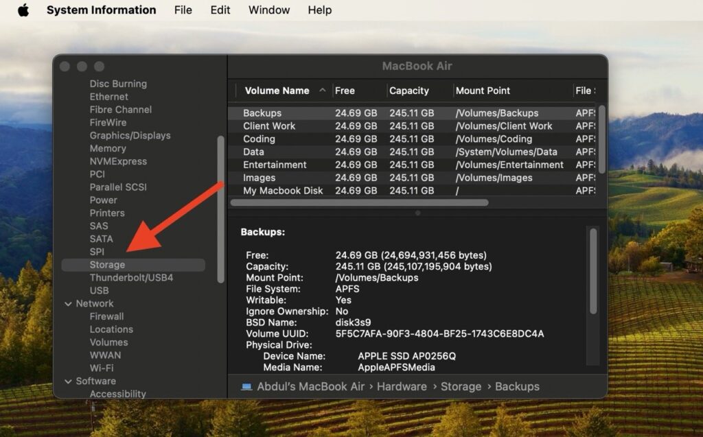Click the horizontal scrollbar of volume table

(x=359, y=203)
